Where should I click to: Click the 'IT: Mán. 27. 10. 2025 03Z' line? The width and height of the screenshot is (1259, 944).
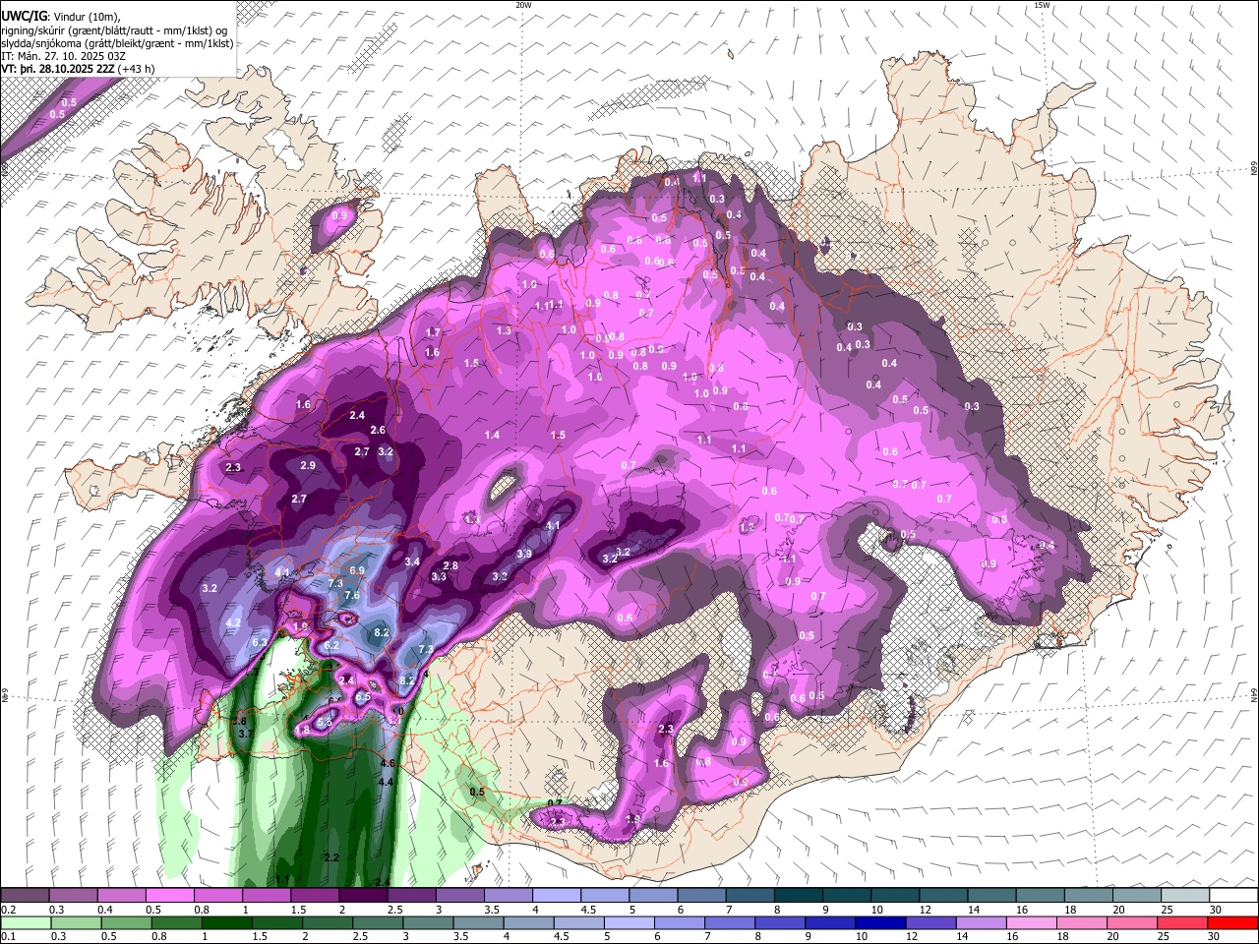pyautogui.click(x=64, y=57)
